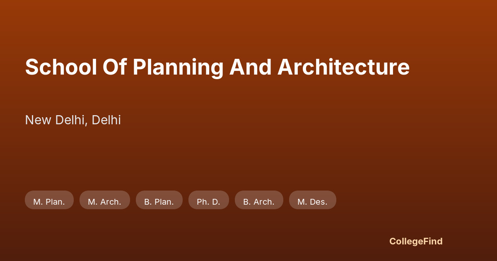The width and height of the screenshot is (497, 261).
Task: Choose the B. Plan. course chip
Action: (x=159, y=200)
